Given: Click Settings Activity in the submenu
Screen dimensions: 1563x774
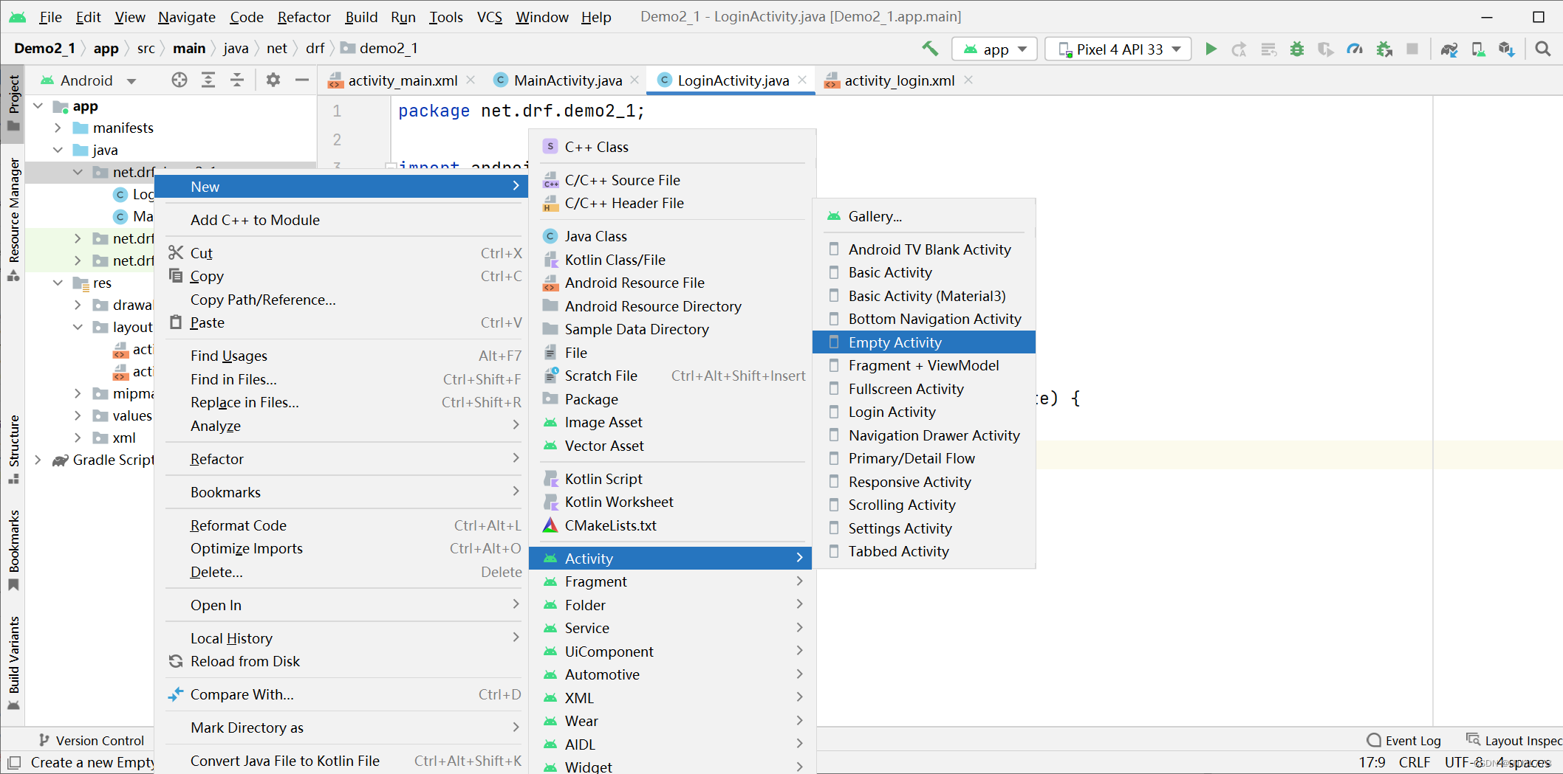Looking at the screenshot, I should (923, 528).
